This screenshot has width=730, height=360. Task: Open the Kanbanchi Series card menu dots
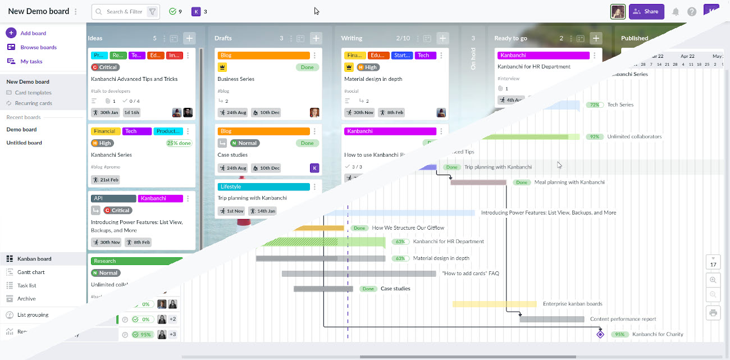pyautogui.click(x=188, y=131)
